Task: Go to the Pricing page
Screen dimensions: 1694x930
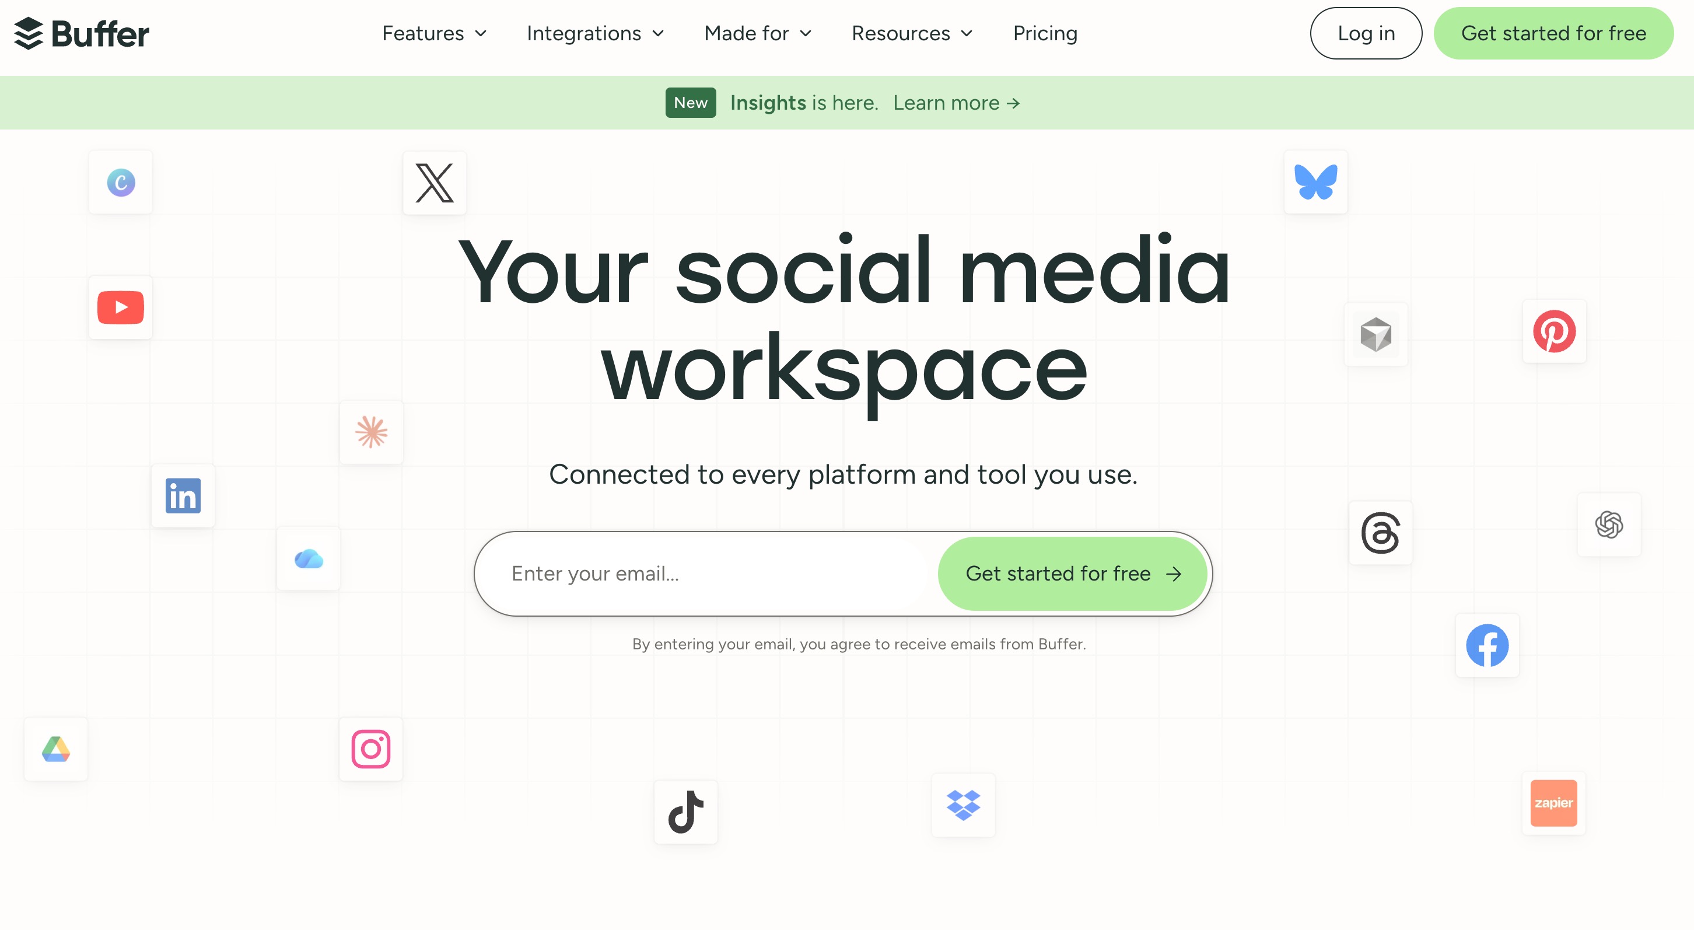Action: pyautogui.click(x=1045, y=33)
